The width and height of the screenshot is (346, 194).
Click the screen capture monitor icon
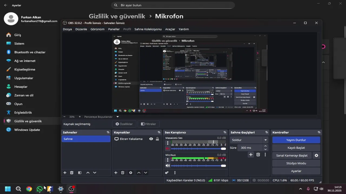click(x=117, y=139)
